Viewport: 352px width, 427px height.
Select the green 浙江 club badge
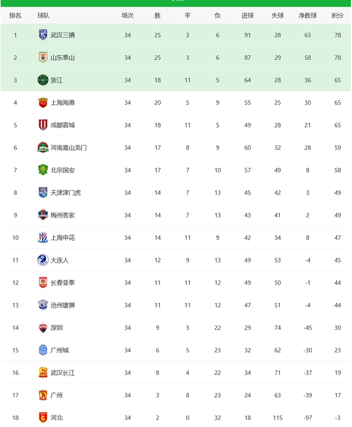[43, 80]
